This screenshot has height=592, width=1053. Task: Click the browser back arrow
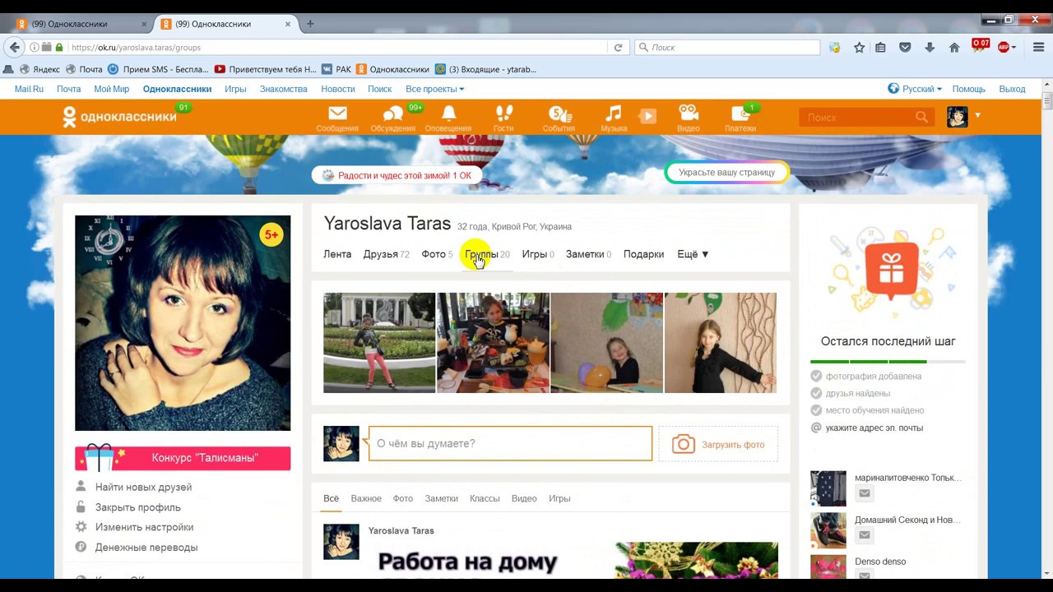(14, 47)
